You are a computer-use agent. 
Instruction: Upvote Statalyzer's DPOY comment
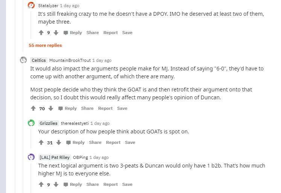coord(41,33)
